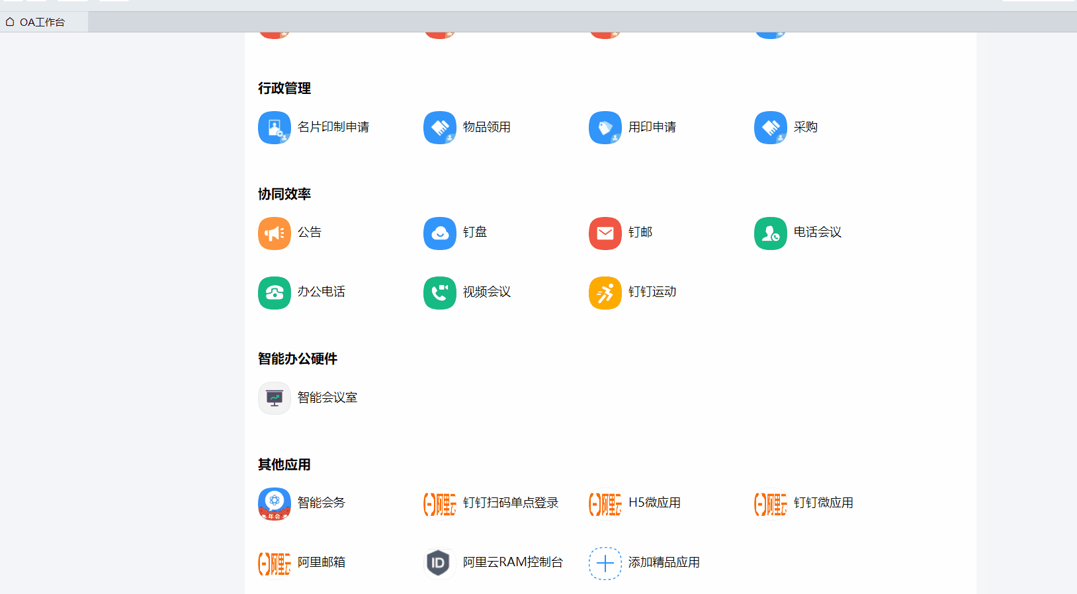Click the home icon in OA工作台 tab

point(10,22)
